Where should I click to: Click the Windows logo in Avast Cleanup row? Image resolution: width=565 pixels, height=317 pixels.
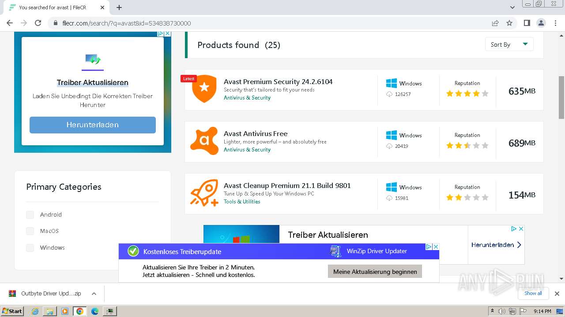[391, 187]
